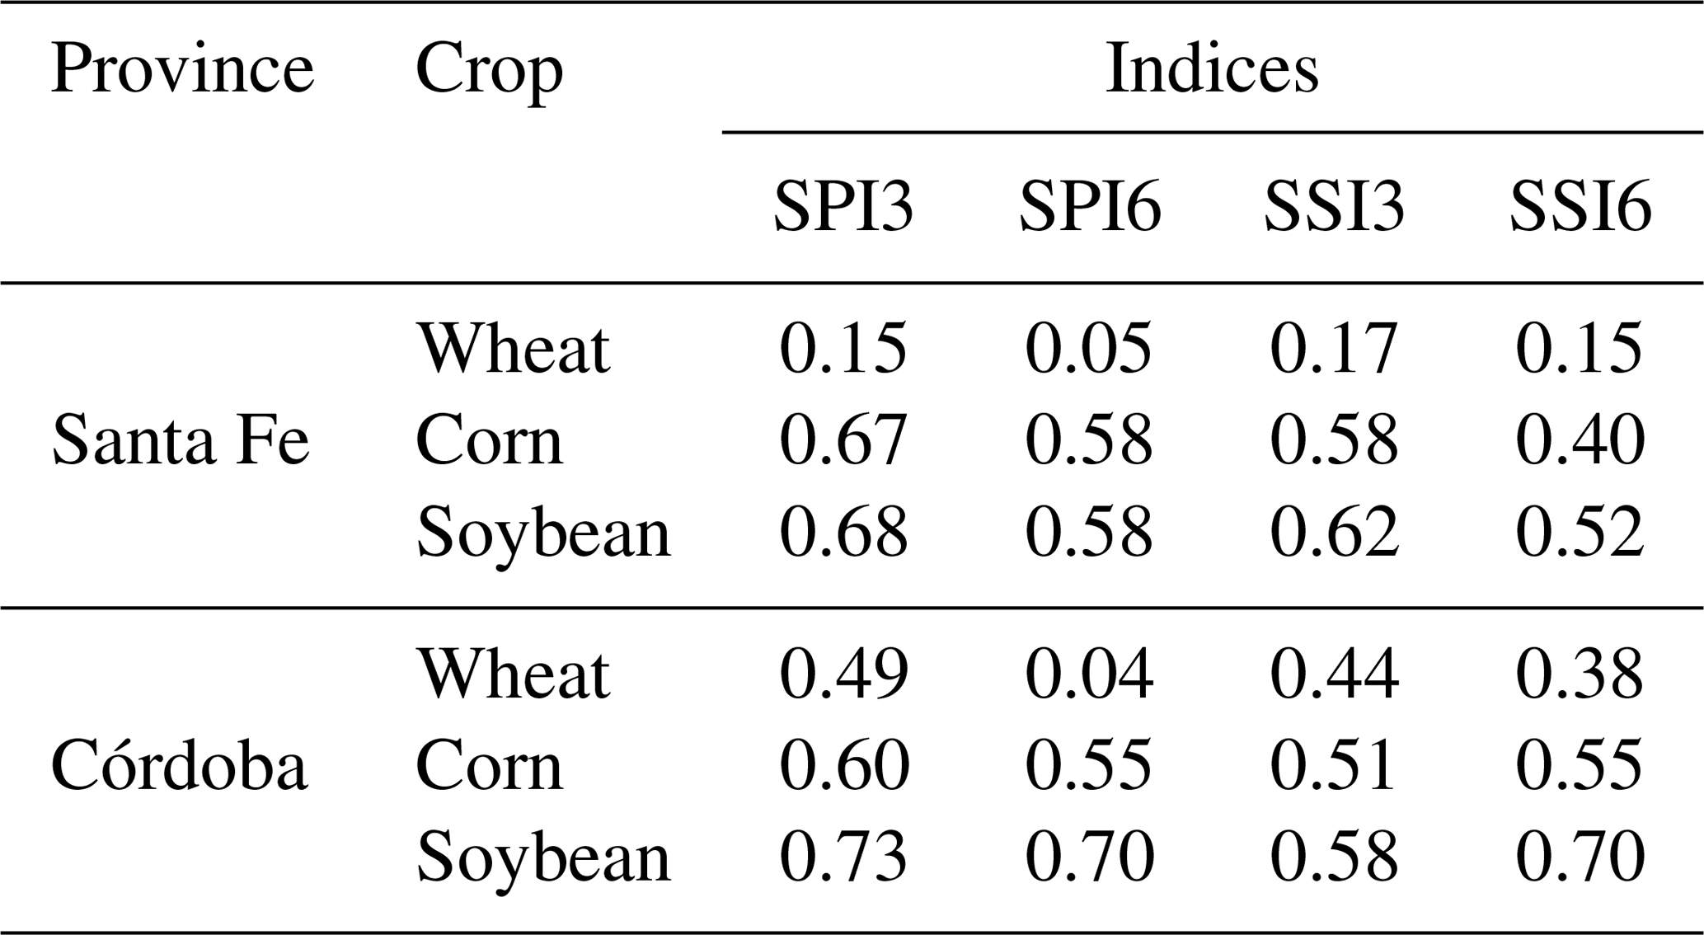Image resolution: width=1704 pixels, height=935 pixels.
Task: Click the 0.40 value cell
Action: click(x=1580, y=440)
